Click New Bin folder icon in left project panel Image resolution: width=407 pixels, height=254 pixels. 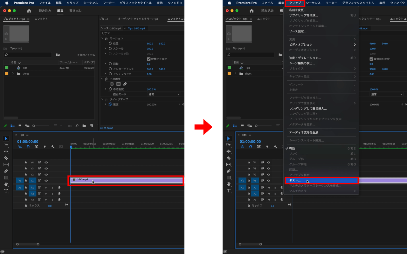pos(84,126)
